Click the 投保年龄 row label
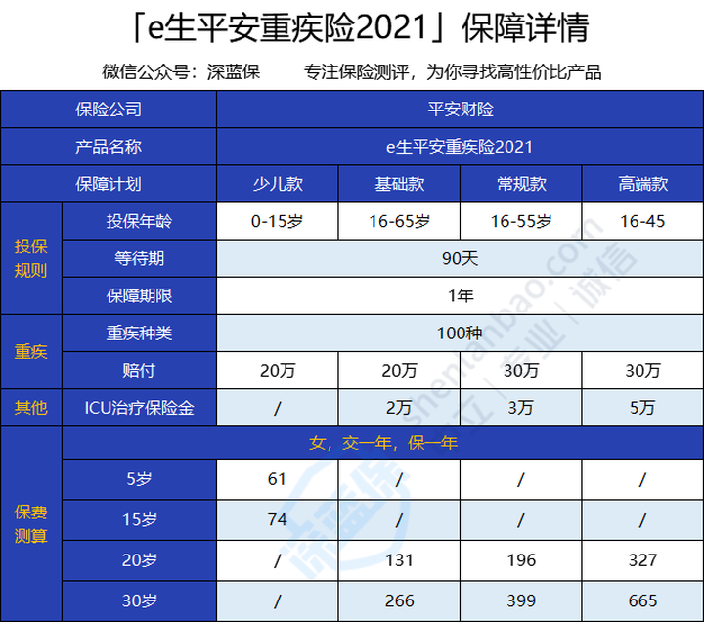 point(139,221)
